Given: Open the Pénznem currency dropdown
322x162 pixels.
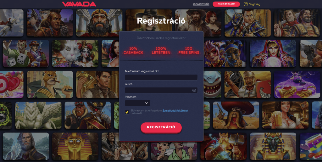Looking at the screenshot, I should [x=138, y=103].
